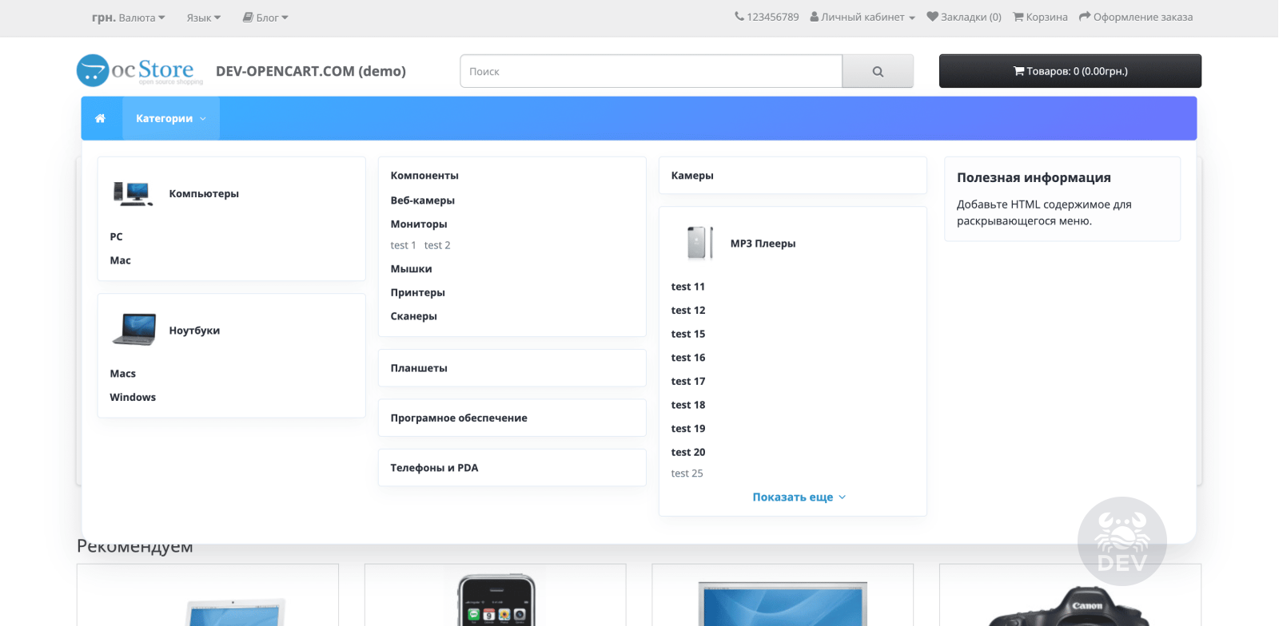1279x626 pixels.
Task: Open the Валюта currency dropdown
Action: (x=129, y=17)
